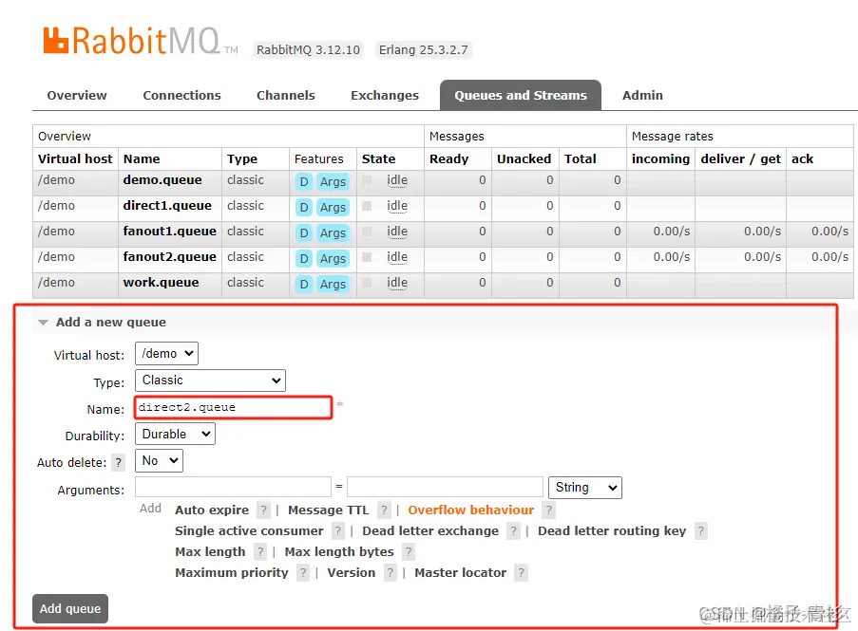Click the Args badge on fanout1.queue row

333,232
